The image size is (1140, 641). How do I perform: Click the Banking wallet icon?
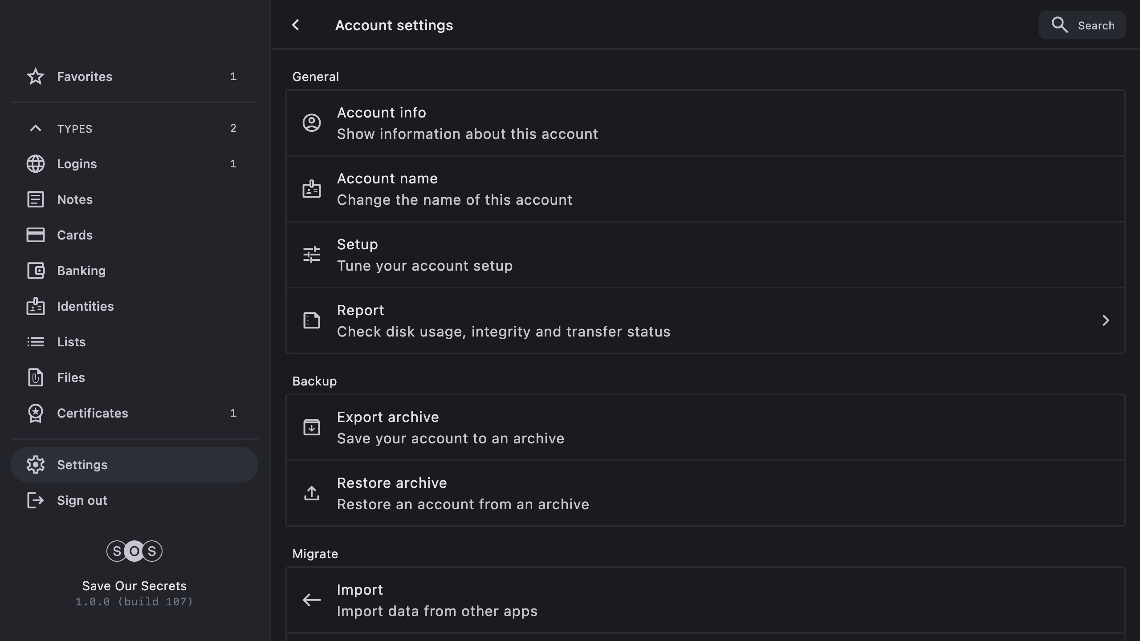coord(36,271)
